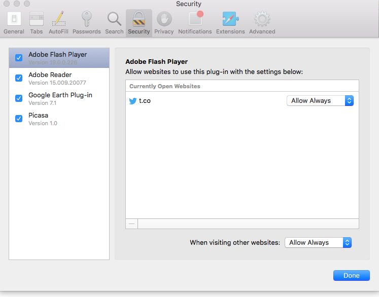Open the t.co Allow Always dropdown
Screen dimensions: 379x297
(320, 101)
